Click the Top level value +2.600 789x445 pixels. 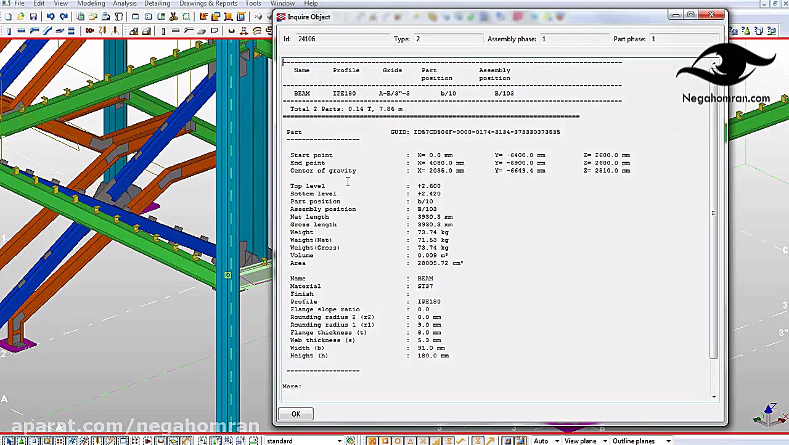pyautogui.click(x=429, y=186)
